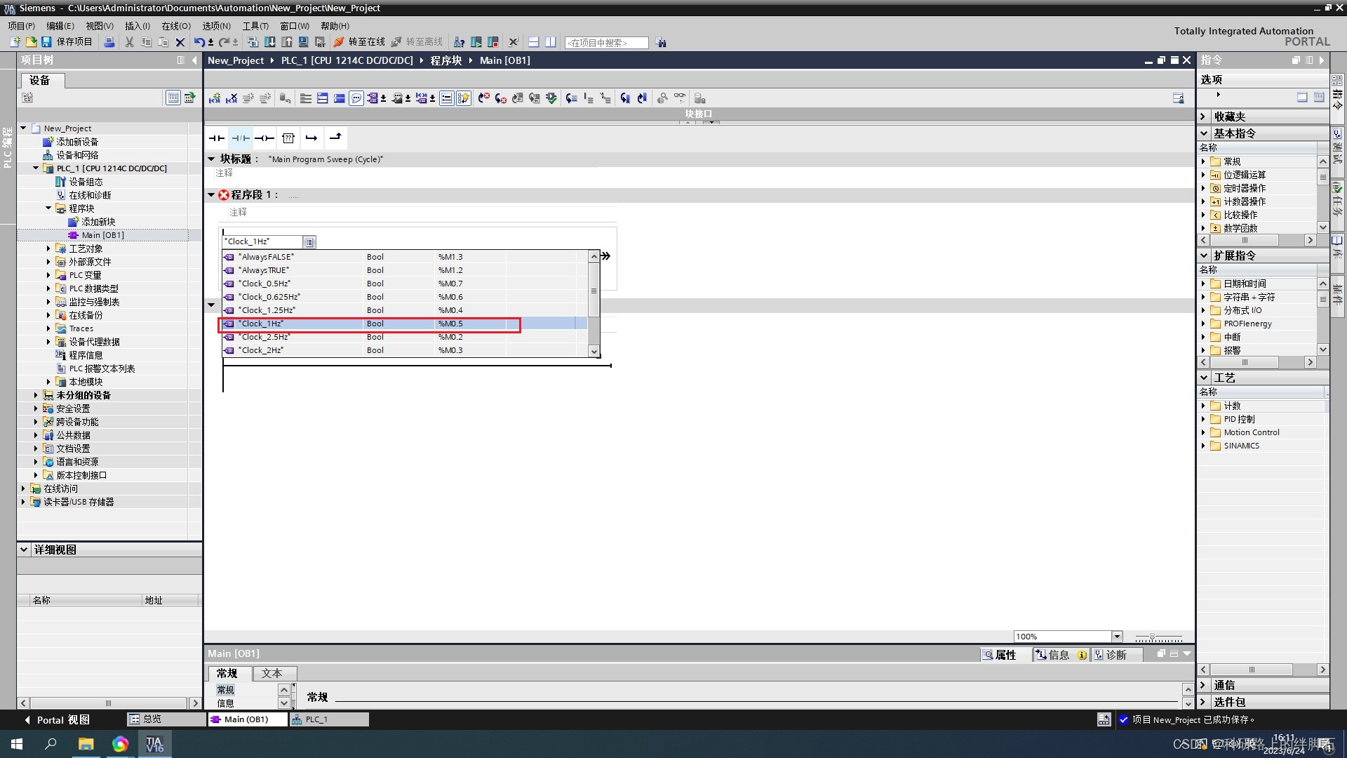1347x758 pixels.
Task: Collapse the 基本指令 section
Action: tap(1203, 133)
